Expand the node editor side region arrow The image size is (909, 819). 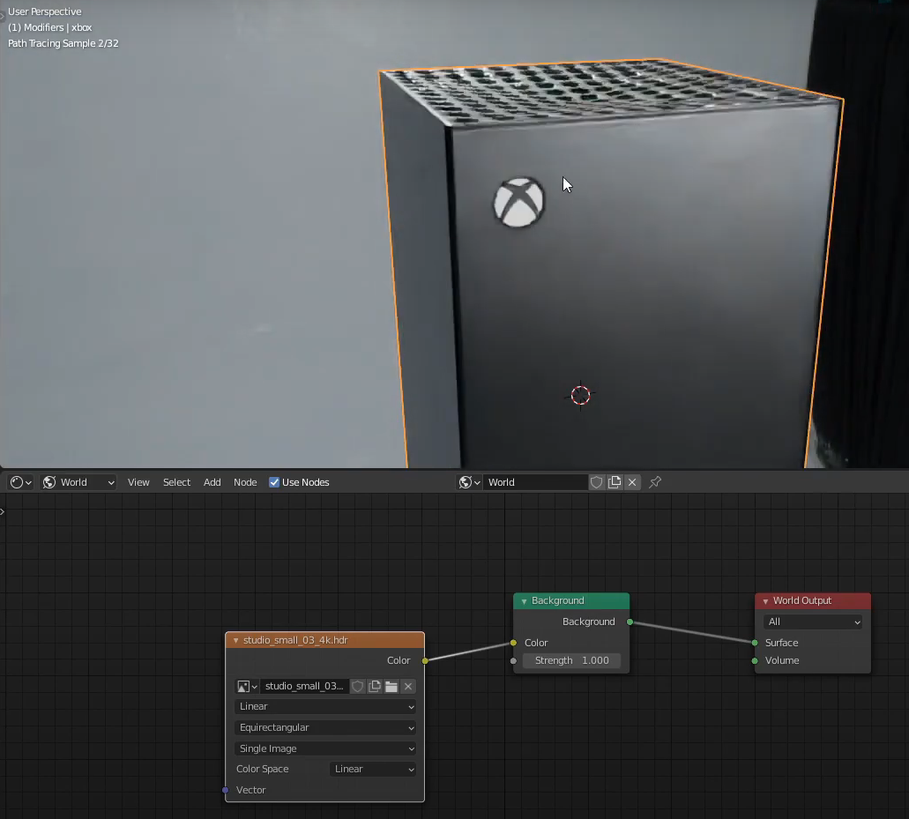point(3,511)
